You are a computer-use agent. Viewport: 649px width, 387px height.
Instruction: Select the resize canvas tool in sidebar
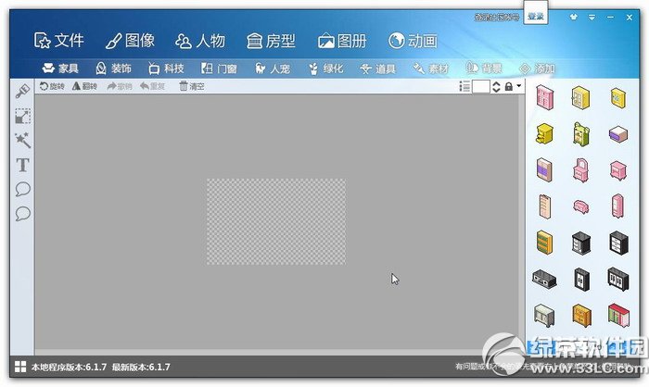[22, 116]
